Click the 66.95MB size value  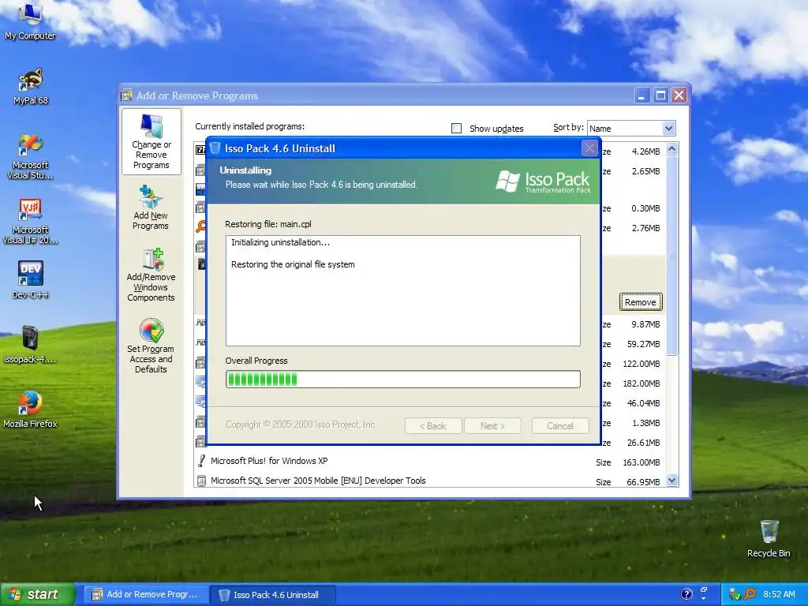pyautogui.click(x=643, y=482)
